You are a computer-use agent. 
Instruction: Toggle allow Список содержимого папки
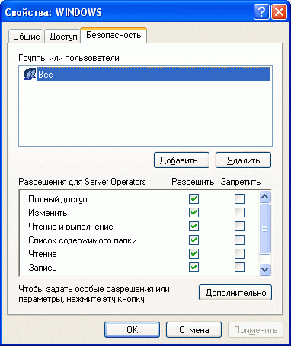tap(193, 240)
